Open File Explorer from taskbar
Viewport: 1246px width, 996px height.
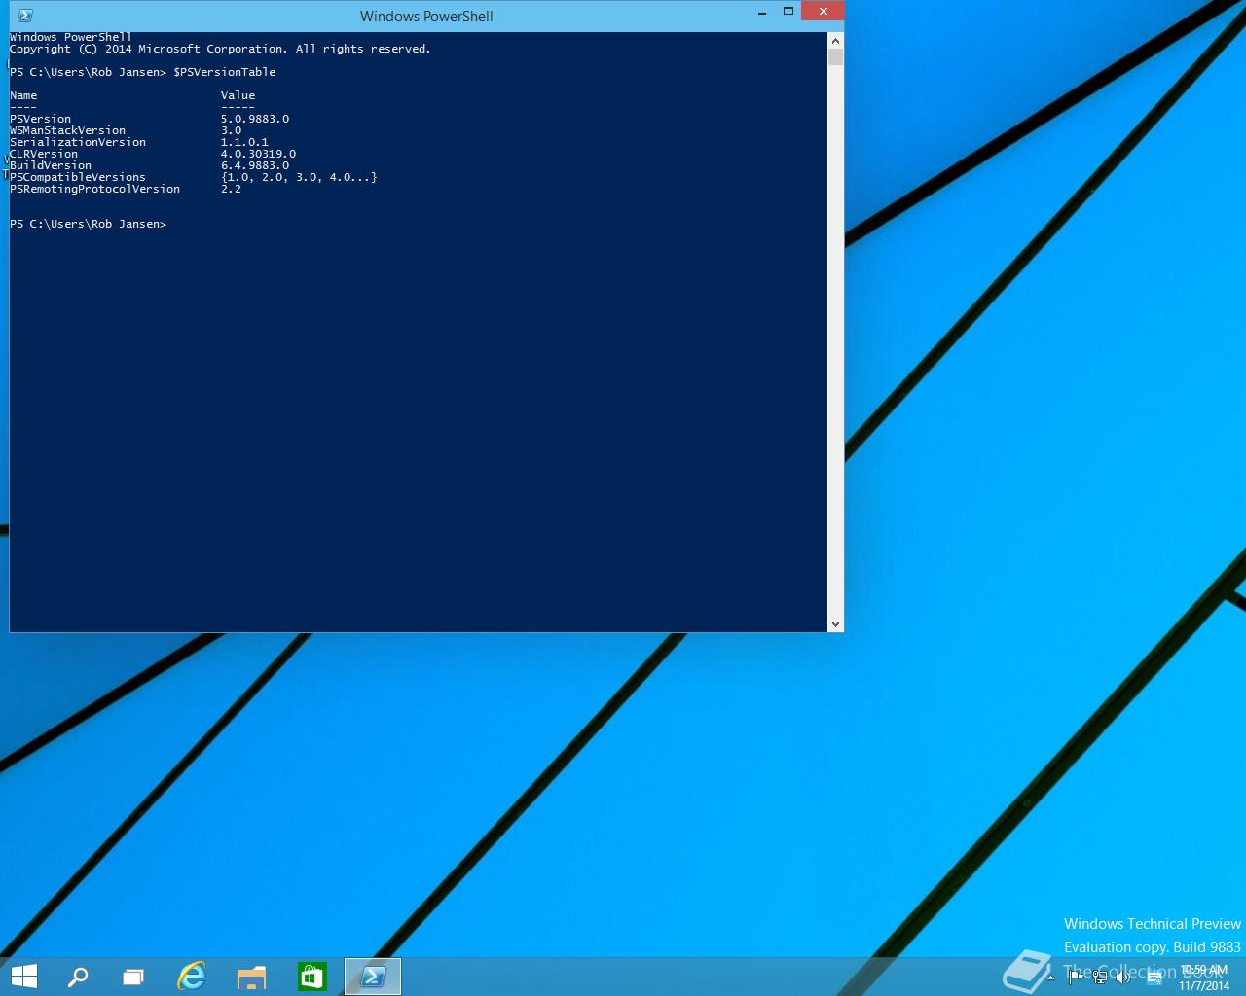pos(251,977)
